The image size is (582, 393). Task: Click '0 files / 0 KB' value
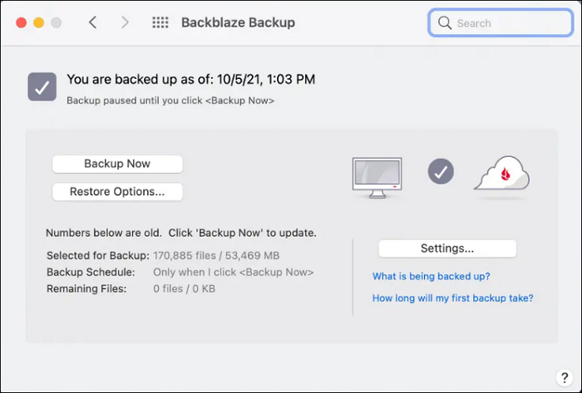(x=184, y=289)
